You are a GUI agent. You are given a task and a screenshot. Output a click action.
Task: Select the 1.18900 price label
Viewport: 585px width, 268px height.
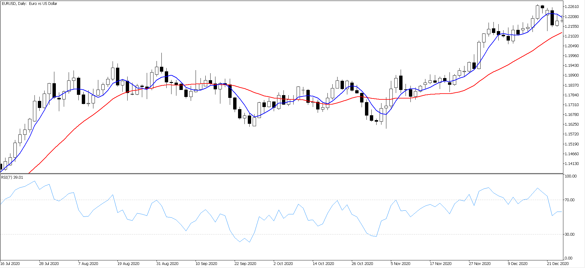(572, 75)
